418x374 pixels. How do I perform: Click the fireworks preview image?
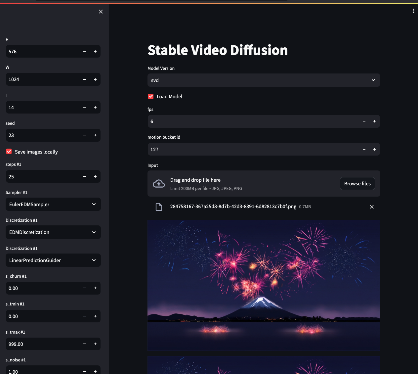264,285
